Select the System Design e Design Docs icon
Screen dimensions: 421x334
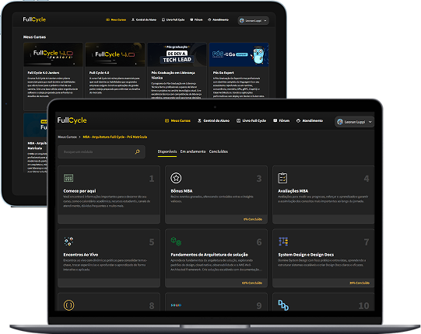pyautogui.click(x=283, y=242)
